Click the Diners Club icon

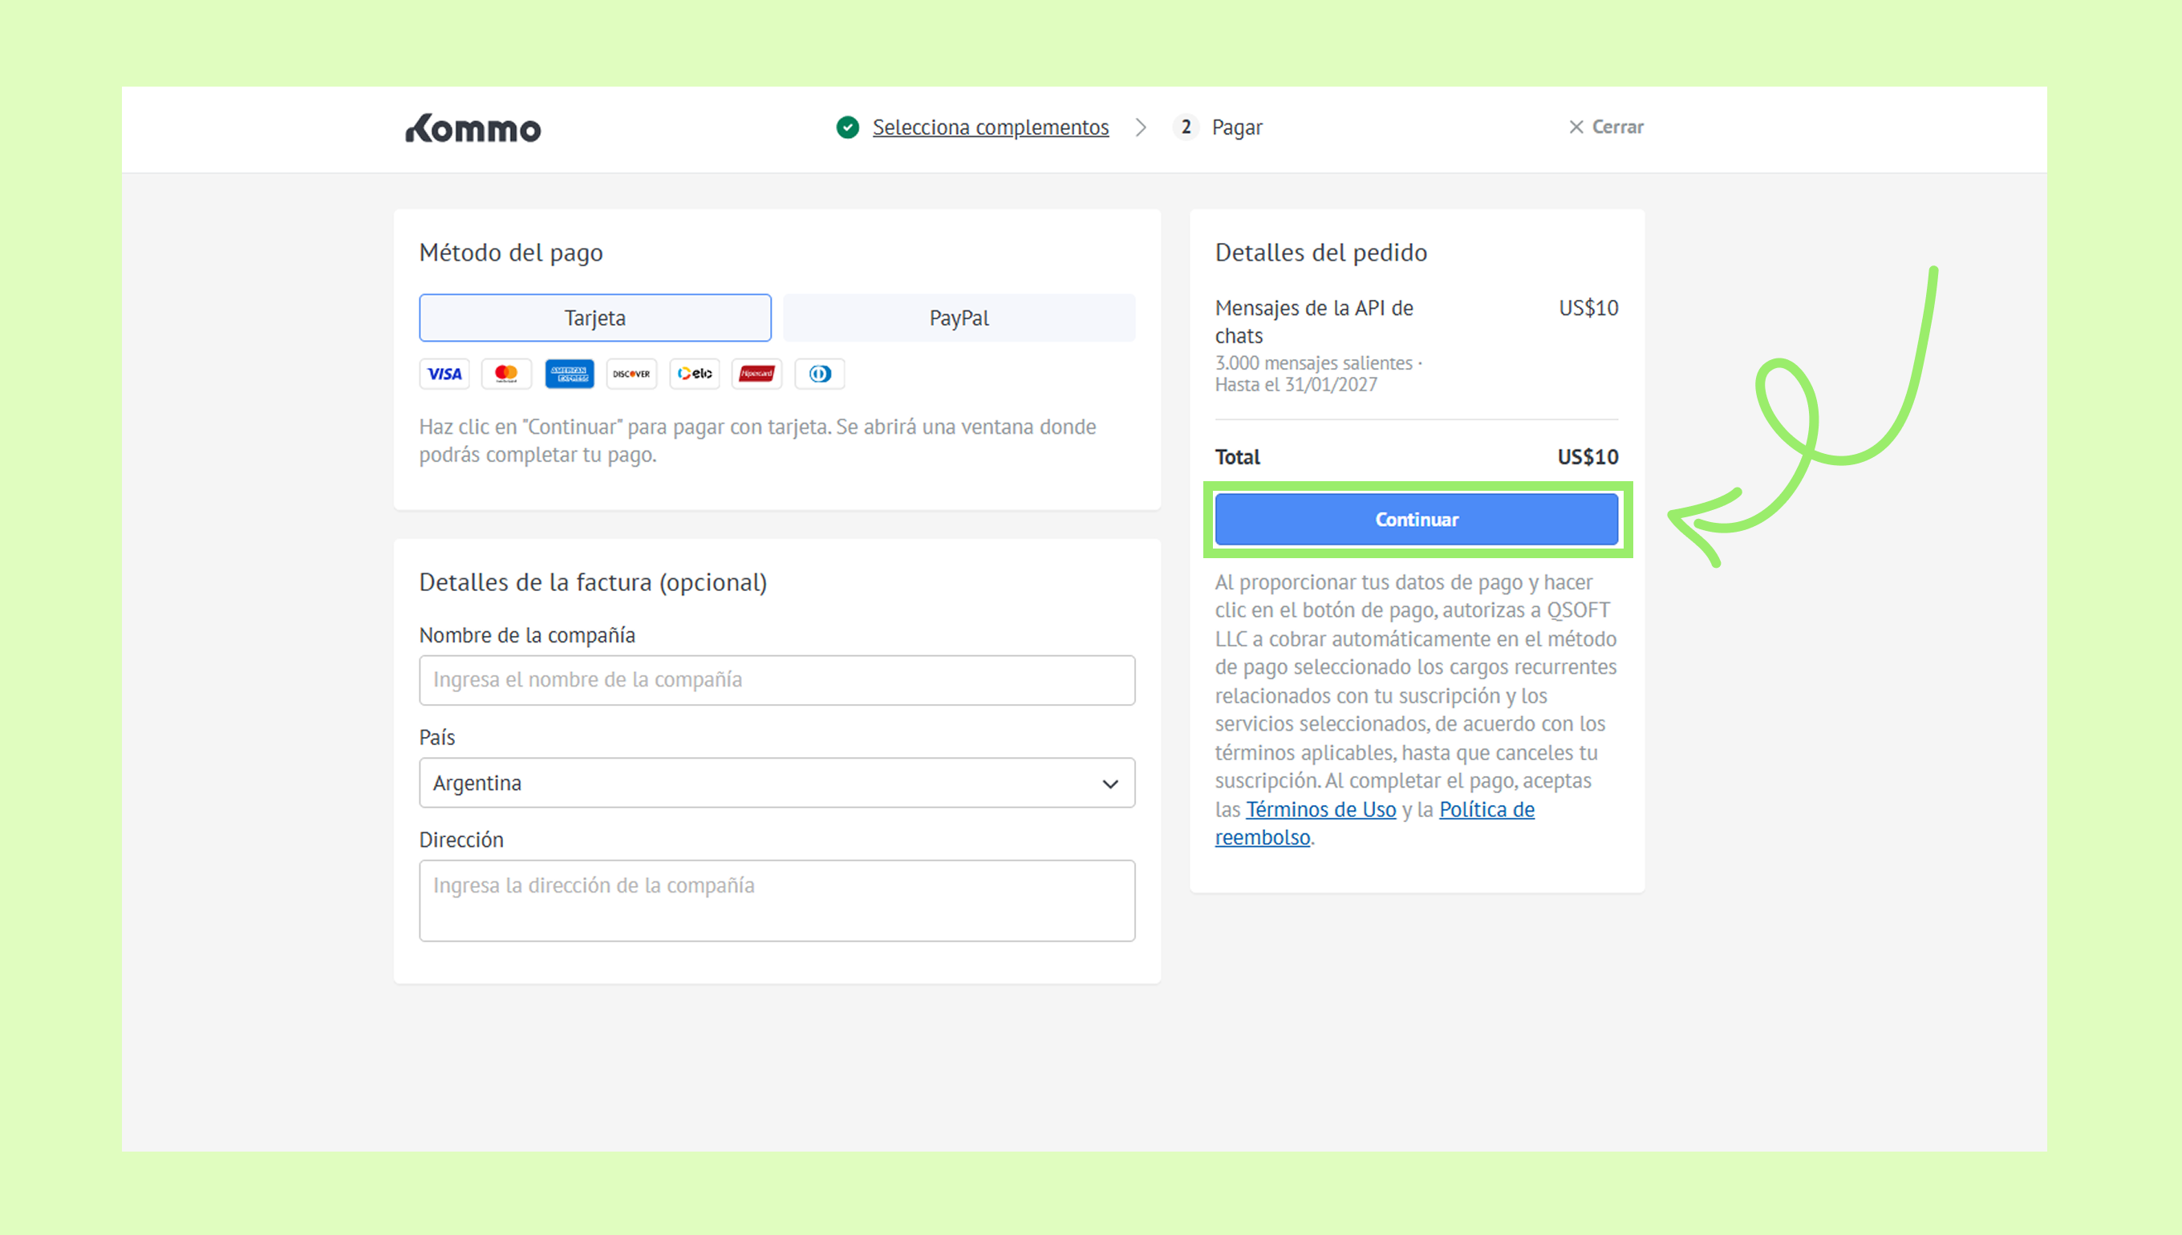click(820, 373)
